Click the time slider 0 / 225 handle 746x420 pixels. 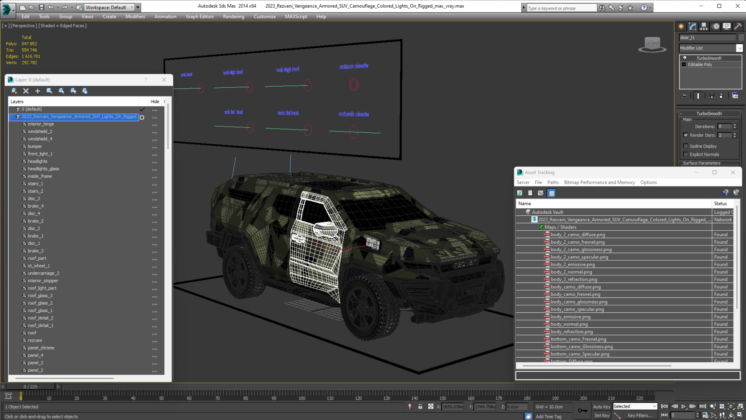[30, 387]
